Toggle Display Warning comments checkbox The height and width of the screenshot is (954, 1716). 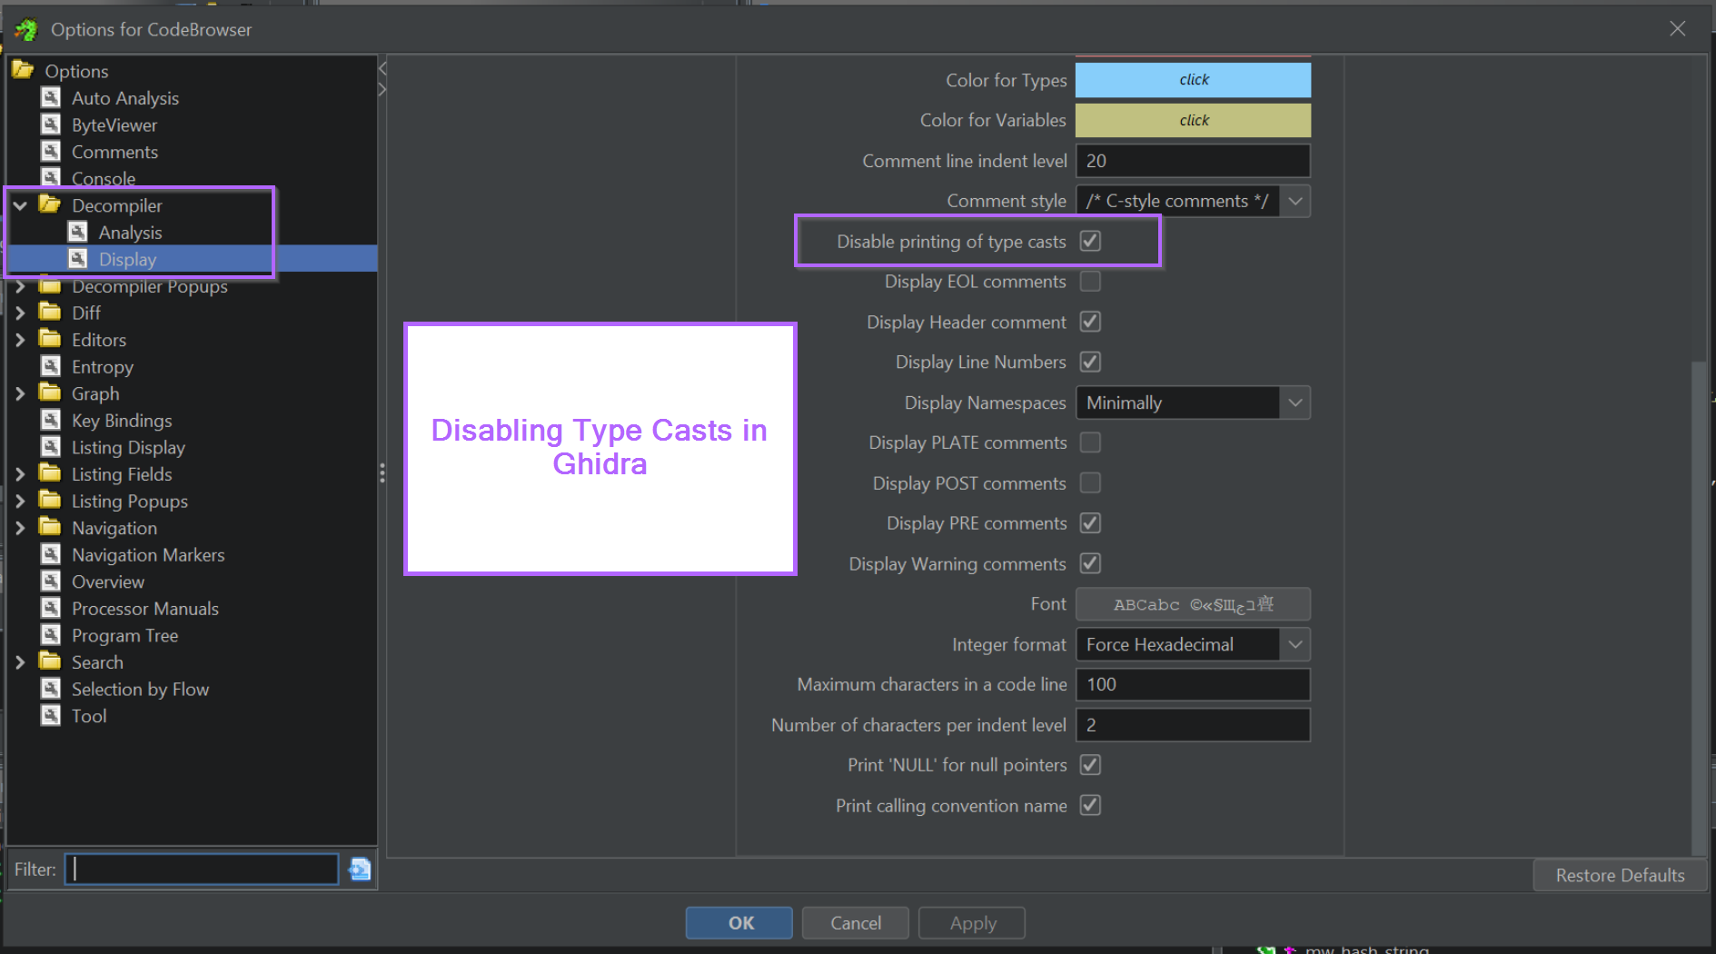click(1090, 563)
